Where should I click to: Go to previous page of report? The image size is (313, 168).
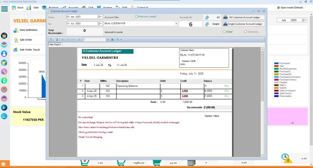tap(68, 40)
